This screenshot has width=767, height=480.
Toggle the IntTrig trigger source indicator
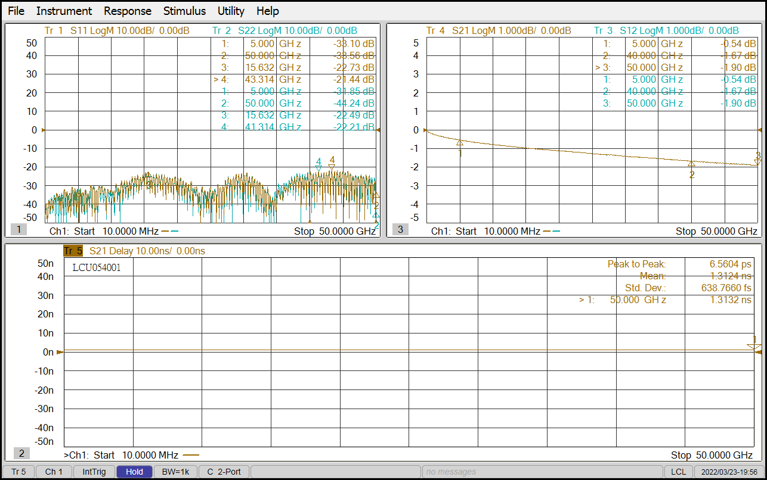point(94,472)
